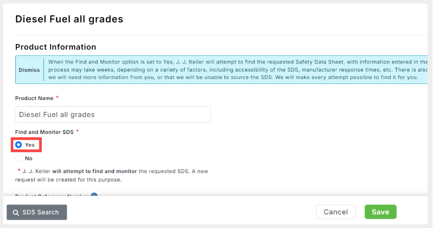Click the Diesel Fuel all grades page title
This screenshot has height=228, width=433.
tap(69, 19)
